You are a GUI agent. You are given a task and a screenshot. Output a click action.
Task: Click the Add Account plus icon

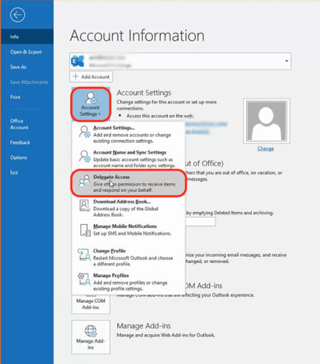click(x=75, y=77)
